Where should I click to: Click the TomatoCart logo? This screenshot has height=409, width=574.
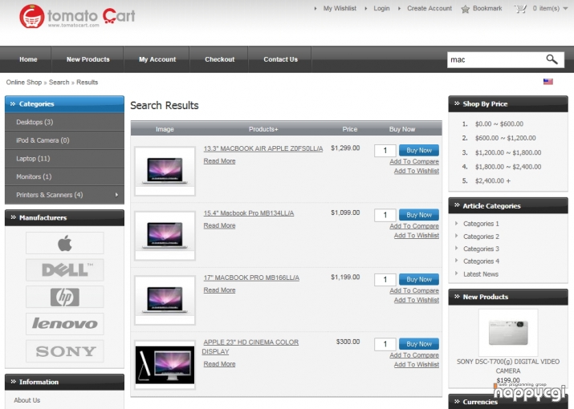coord(77,17)
